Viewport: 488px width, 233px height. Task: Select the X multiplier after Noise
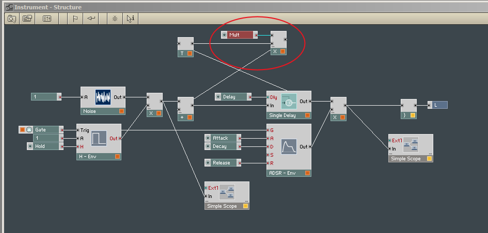point(155,105)
